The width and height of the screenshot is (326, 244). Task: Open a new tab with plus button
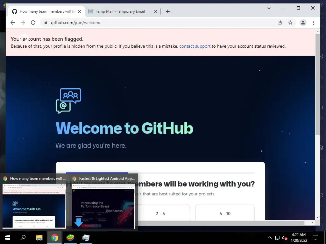tap(168, 11)
